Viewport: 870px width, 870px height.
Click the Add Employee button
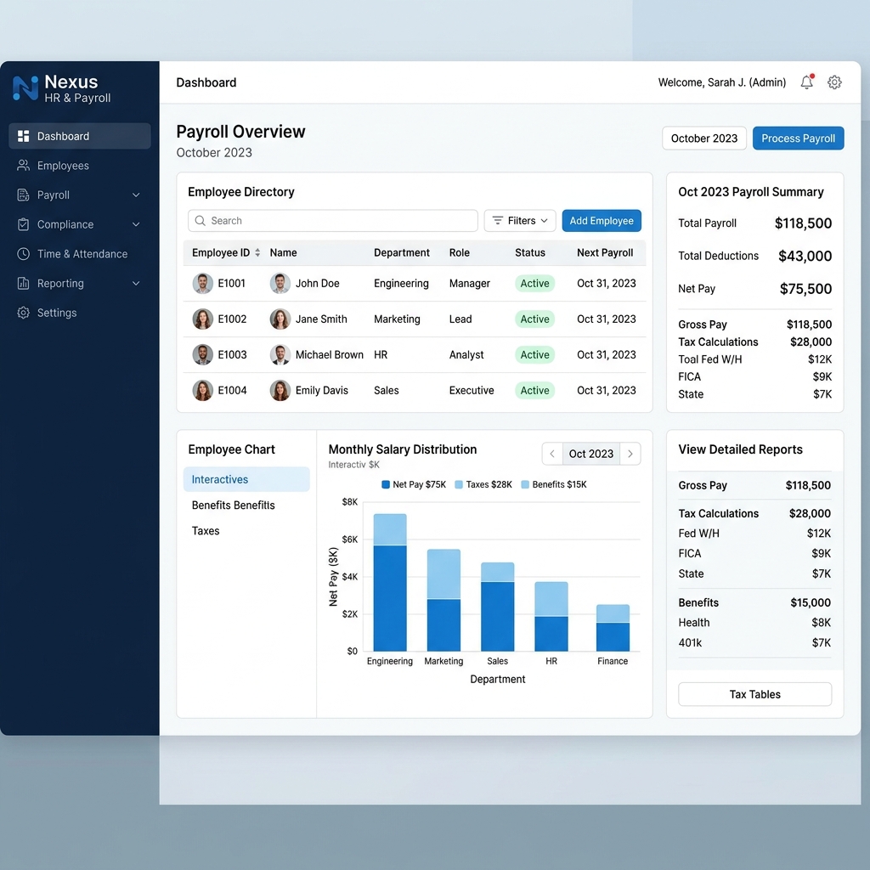click(602, 220)
